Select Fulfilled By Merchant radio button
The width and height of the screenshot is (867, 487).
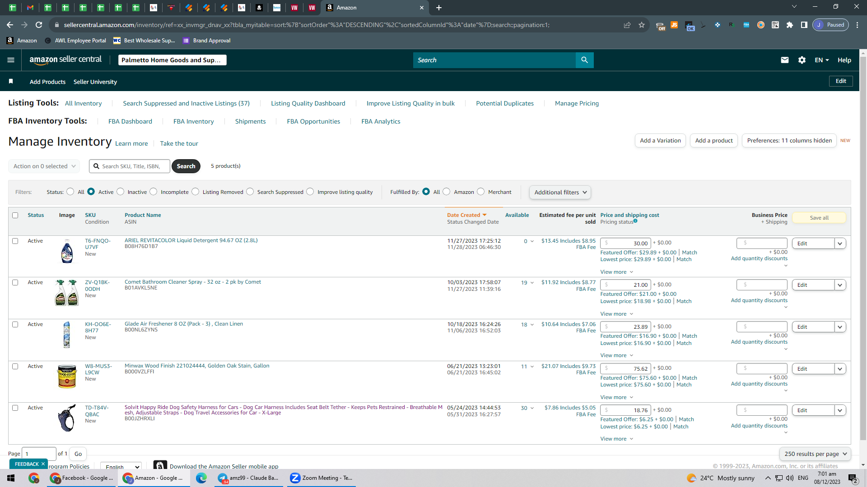pyautogui.click(x=480, y=192)
